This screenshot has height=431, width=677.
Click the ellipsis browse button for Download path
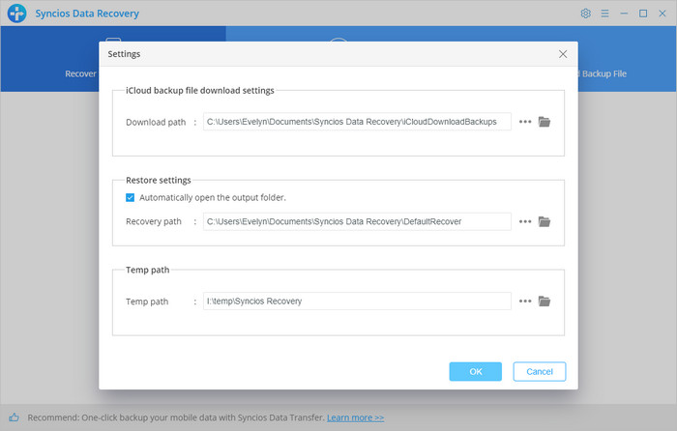(525, 122)
